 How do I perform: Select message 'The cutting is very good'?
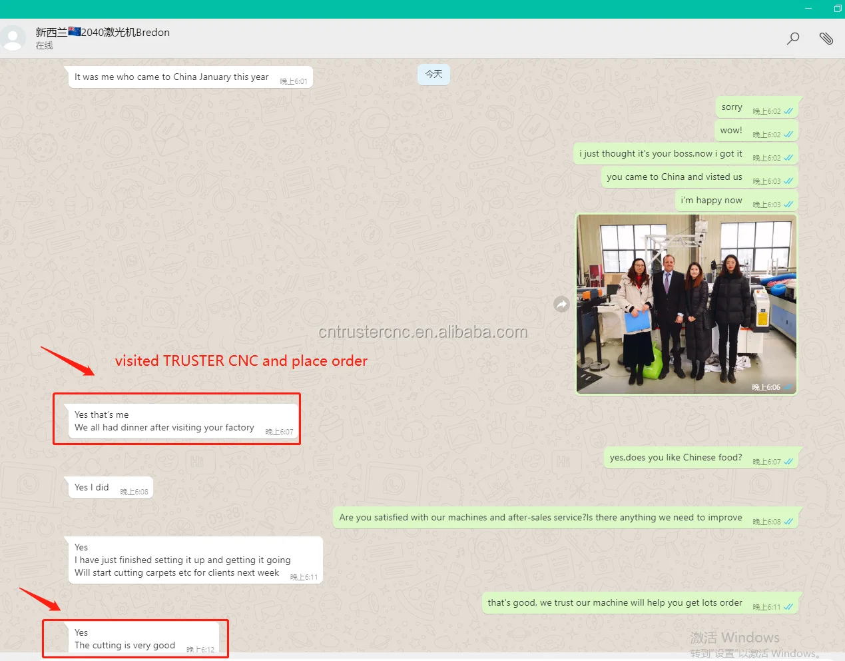coord(142,639)
